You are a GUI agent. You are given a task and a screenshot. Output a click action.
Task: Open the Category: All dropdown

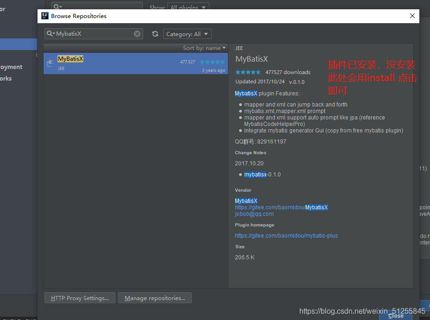pyautogui.click(x=187, y=34)
